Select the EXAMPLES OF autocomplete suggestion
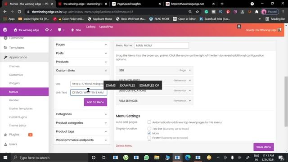This screenshot has width=288, height=162. [x=149, y=85]
